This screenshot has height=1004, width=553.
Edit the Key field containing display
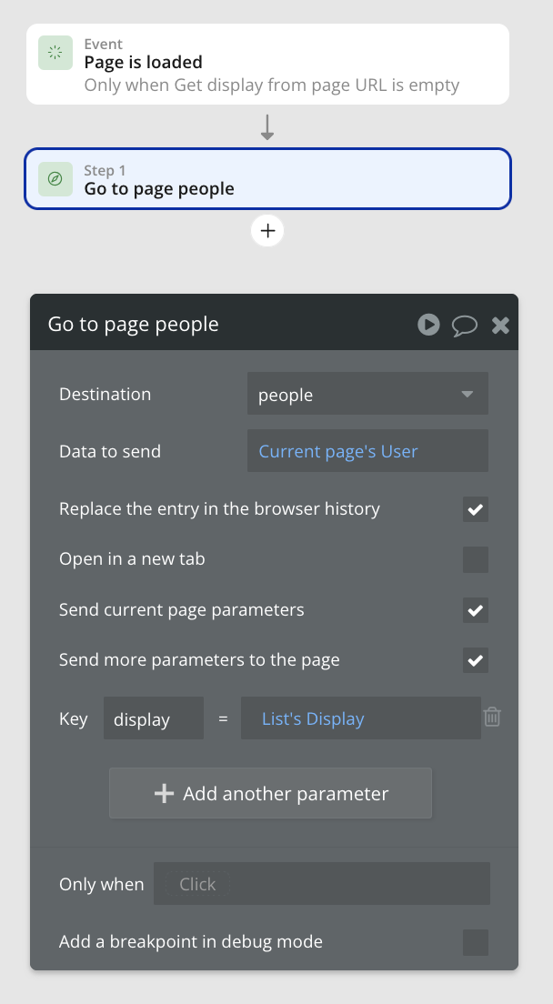pyautogui.click(x=154, y=718)
